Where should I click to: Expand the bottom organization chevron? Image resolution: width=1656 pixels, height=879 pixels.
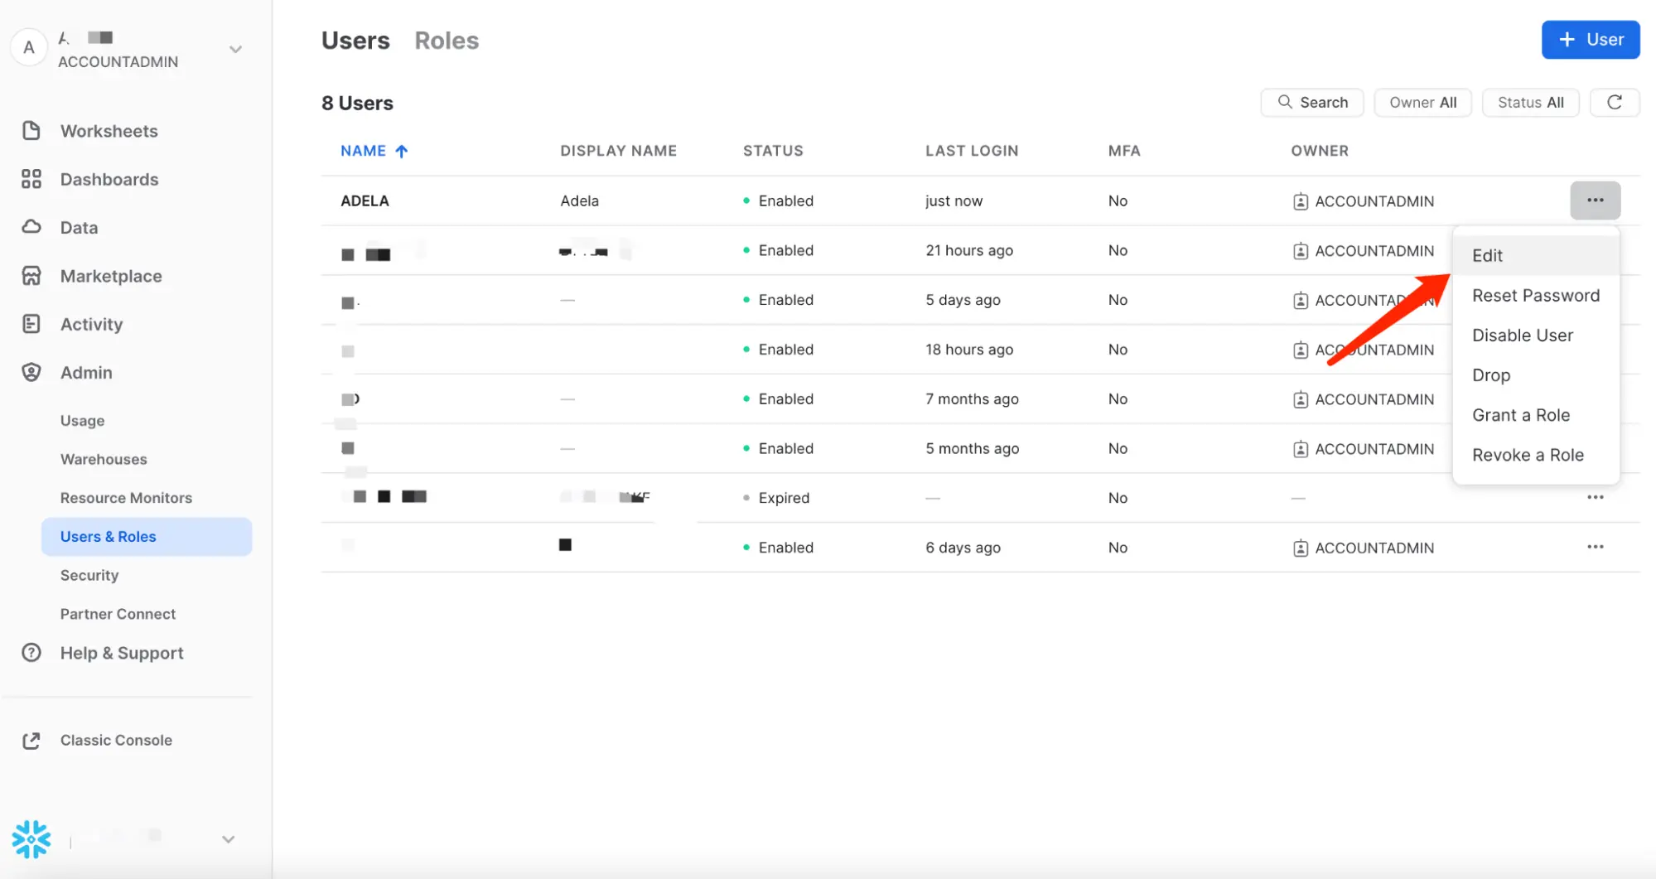pos(229,839)
